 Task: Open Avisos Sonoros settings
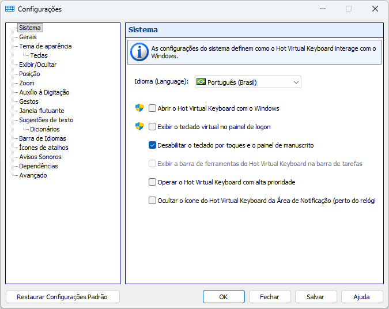click(40, 157)
